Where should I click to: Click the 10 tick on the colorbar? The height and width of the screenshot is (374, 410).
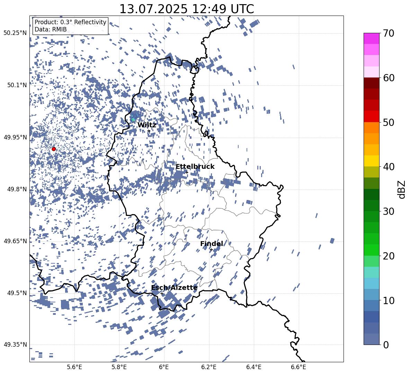tap(389, 300)
